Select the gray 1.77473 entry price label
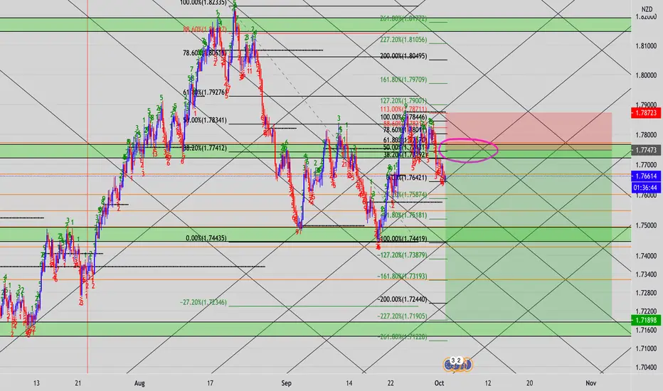663x391 pixels. (646, 150)
